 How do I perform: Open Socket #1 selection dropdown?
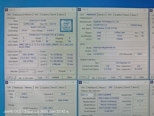(27, 72)
